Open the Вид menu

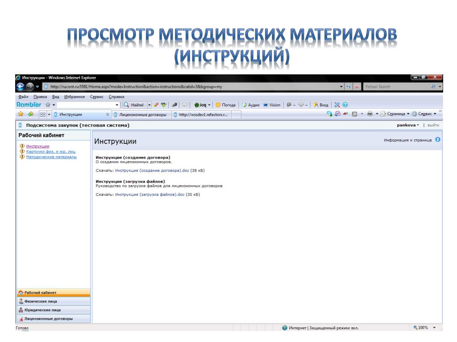tap(56, 97)
